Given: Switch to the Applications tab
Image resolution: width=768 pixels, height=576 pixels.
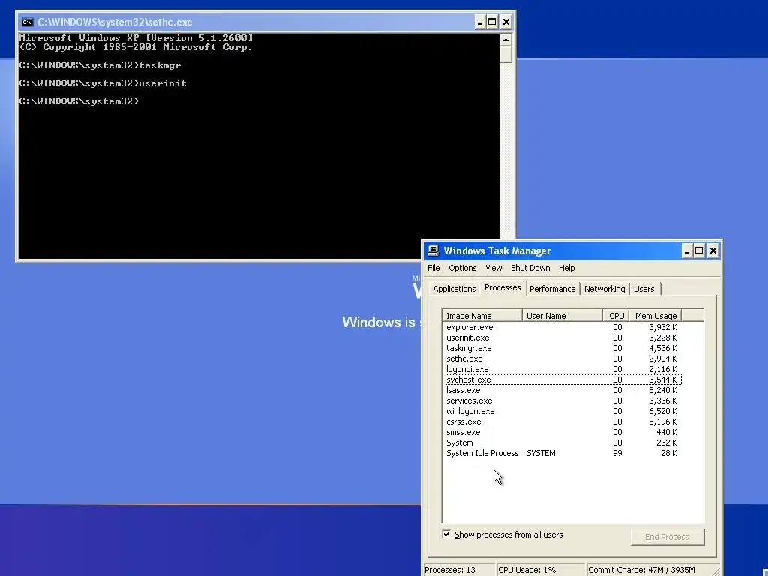Looking at the screenshot, I should [x=454, y=289].
